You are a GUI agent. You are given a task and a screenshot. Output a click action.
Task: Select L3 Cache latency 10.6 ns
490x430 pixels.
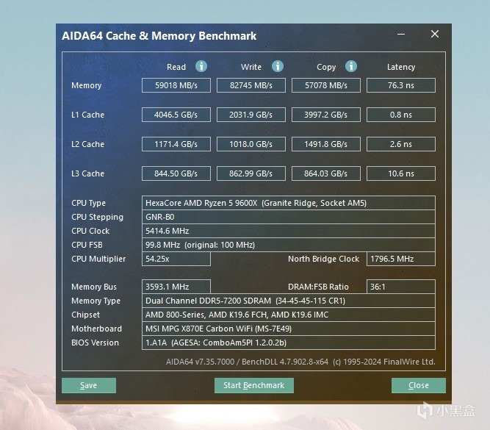click(401, 173)
